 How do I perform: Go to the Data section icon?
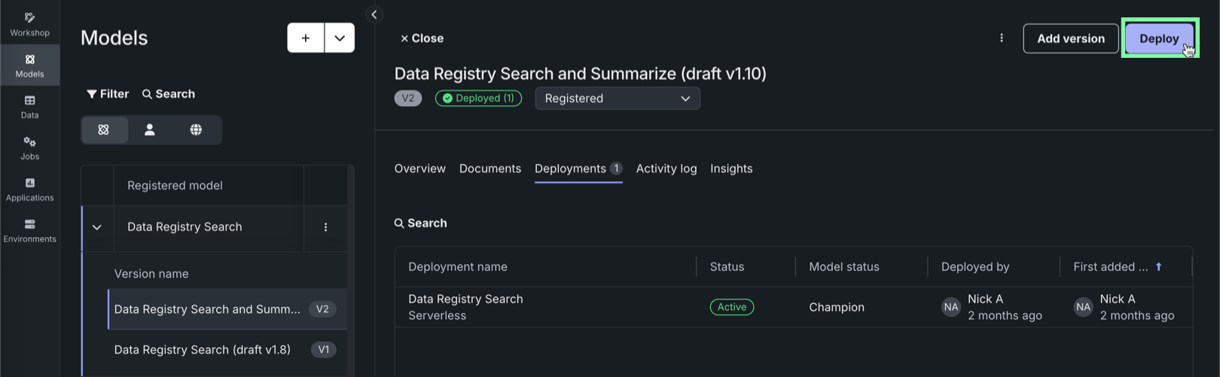pos(29,106)
